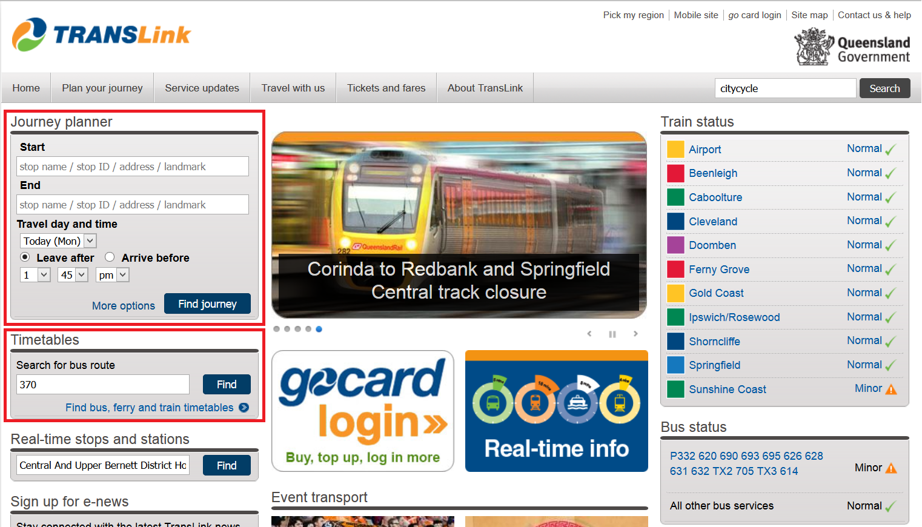This screenshot has width=922, height=527.
Task: Open Contact us & help link
Action: click(874, 15)
